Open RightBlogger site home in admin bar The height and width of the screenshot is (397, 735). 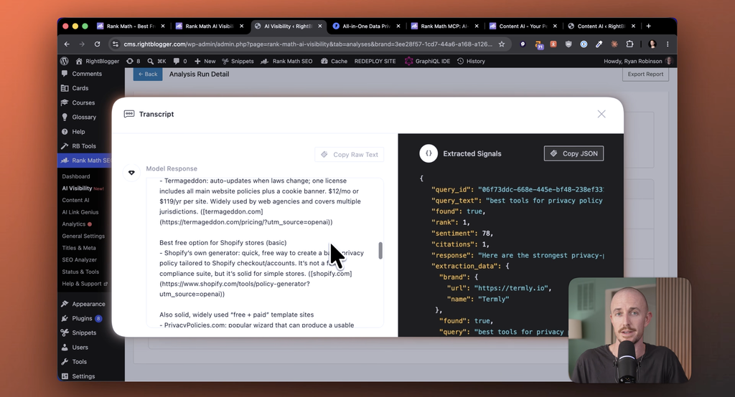(98, 62)
